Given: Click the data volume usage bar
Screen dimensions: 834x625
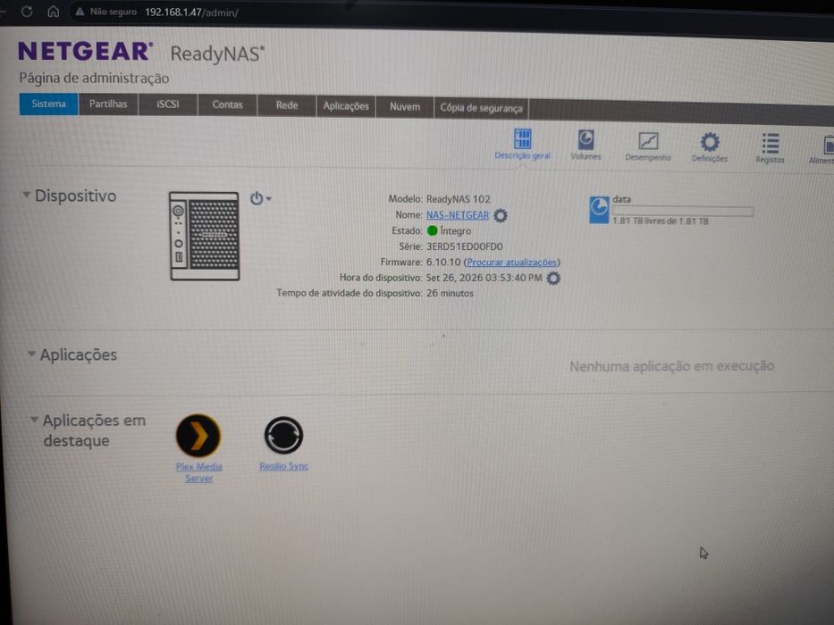Looking at the screenshot, I should [683, 212].
